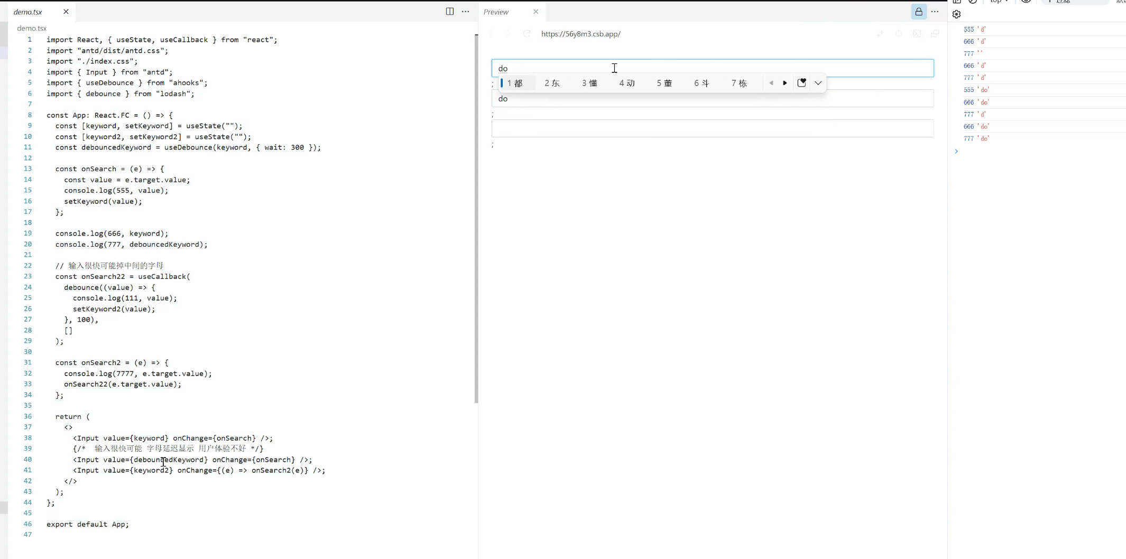Open the editor's more actions menu
The image size is (1126, 559).
[x=465, y=12]
